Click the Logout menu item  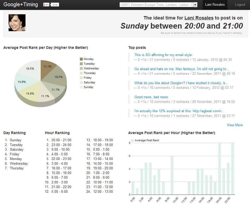click(x=240, y=5)
